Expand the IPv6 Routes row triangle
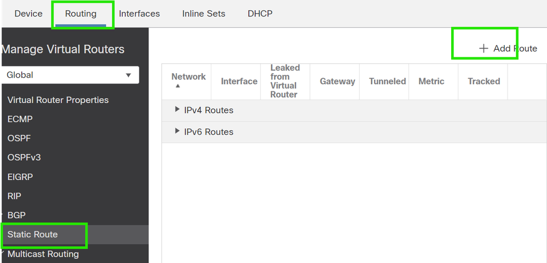Screen dimensions: 547x263 pyautogui.click(x=177, y=131)
